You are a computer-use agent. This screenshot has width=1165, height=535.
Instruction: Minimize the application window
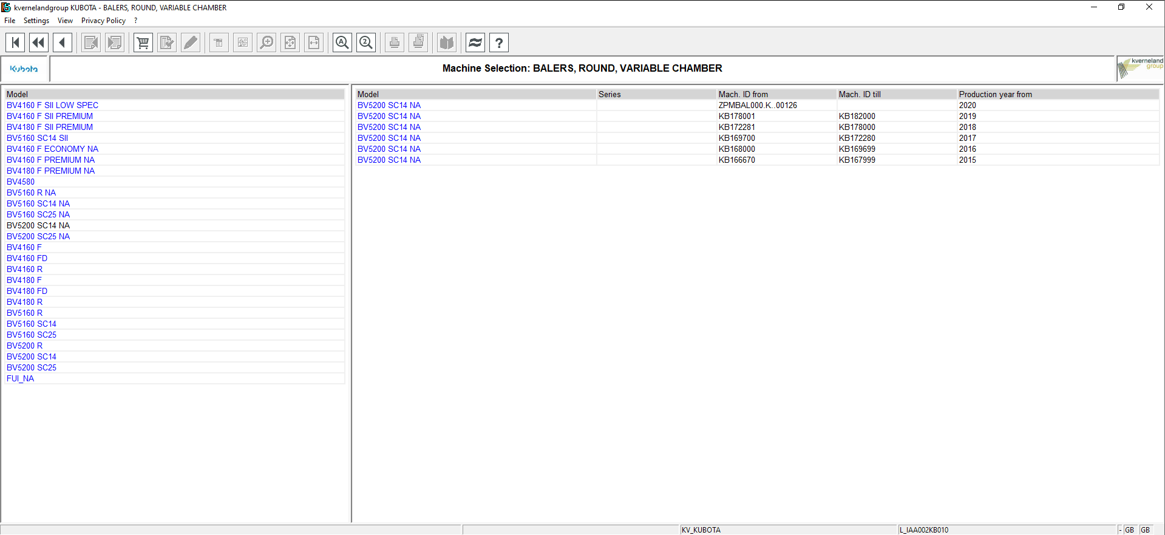(1094, 7)
